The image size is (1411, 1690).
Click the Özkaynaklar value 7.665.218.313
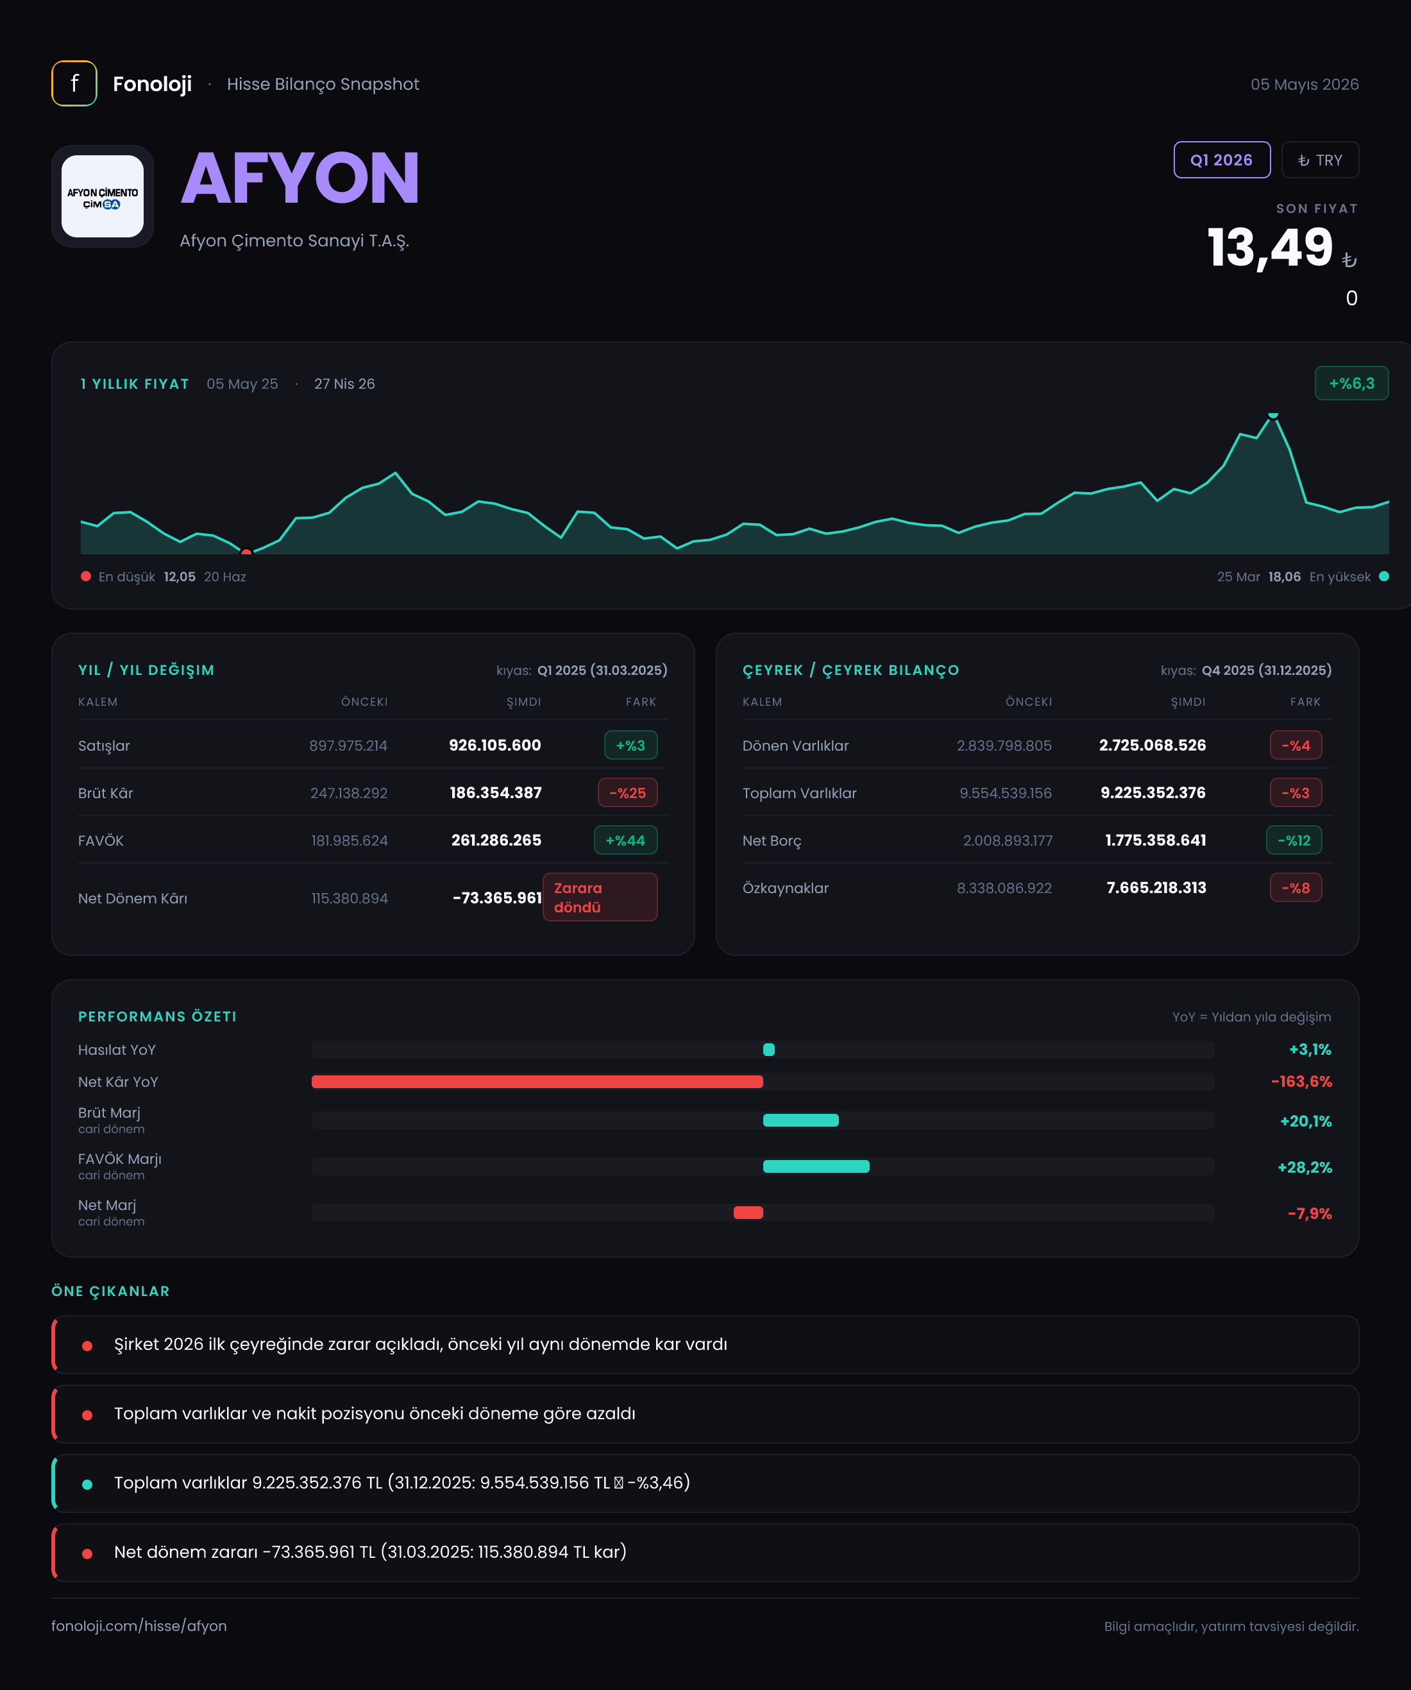[1156, 887]
